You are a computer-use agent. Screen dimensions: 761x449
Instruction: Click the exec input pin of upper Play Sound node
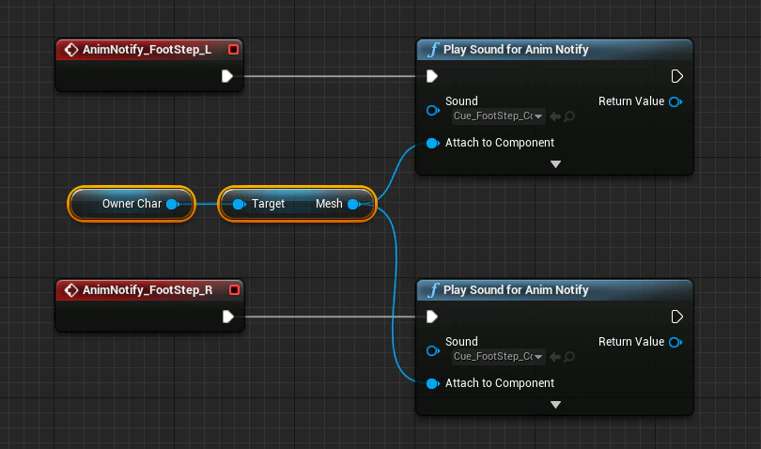tap(432, 76)
